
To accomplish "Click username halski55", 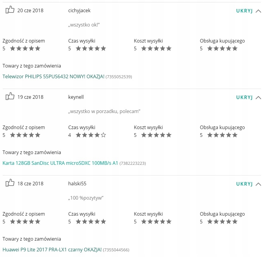I will tap(77, 184).
